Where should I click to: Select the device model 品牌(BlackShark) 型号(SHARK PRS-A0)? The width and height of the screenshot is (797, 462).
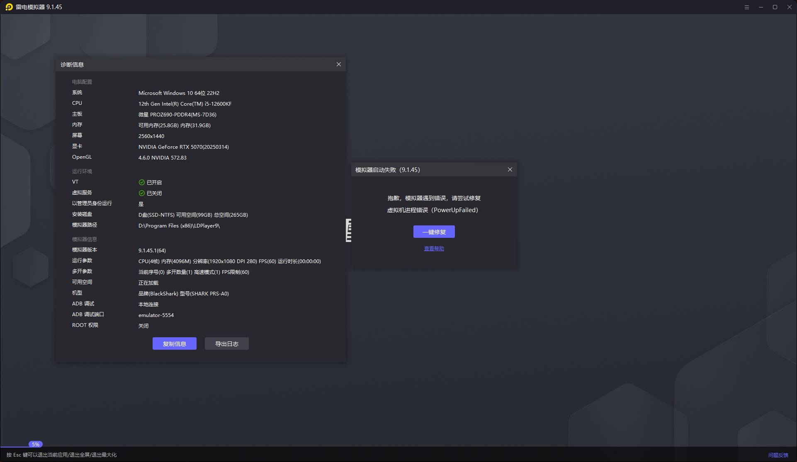(183, 294)
